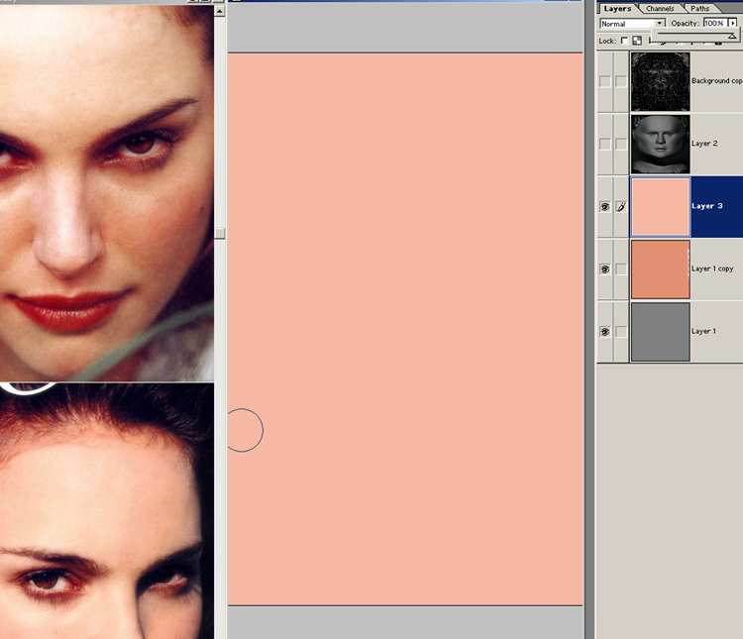This screenshot has width=743, height=639.
Task: Hide Layer 3 with its eye icon
Action: pyautogui.click(x=604, y=207)
